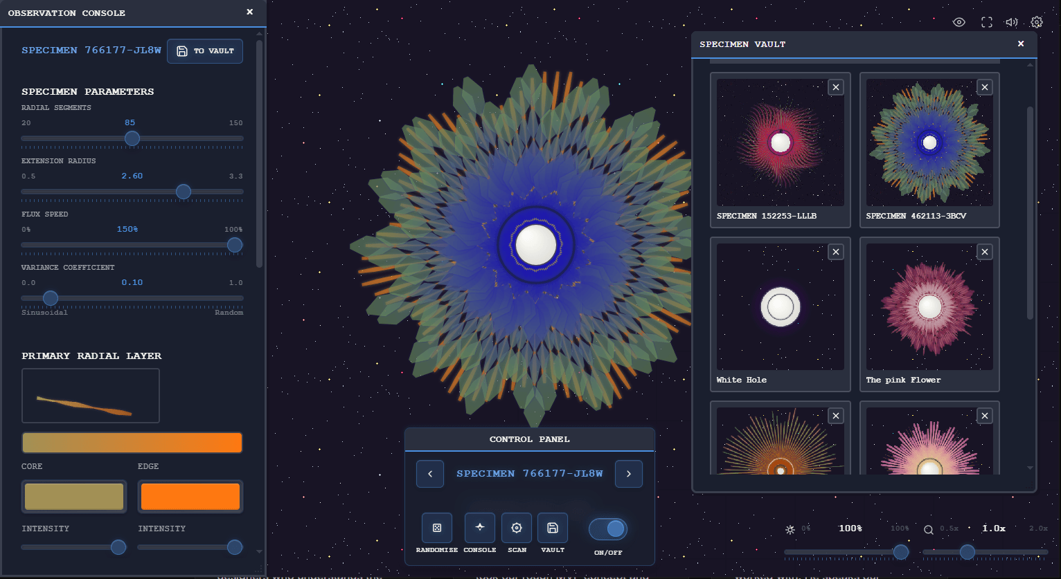Viewport: 1061px width, 579px height.
Task: Enter fullscreen with the bracket icon top right
Action: point(986,21)
